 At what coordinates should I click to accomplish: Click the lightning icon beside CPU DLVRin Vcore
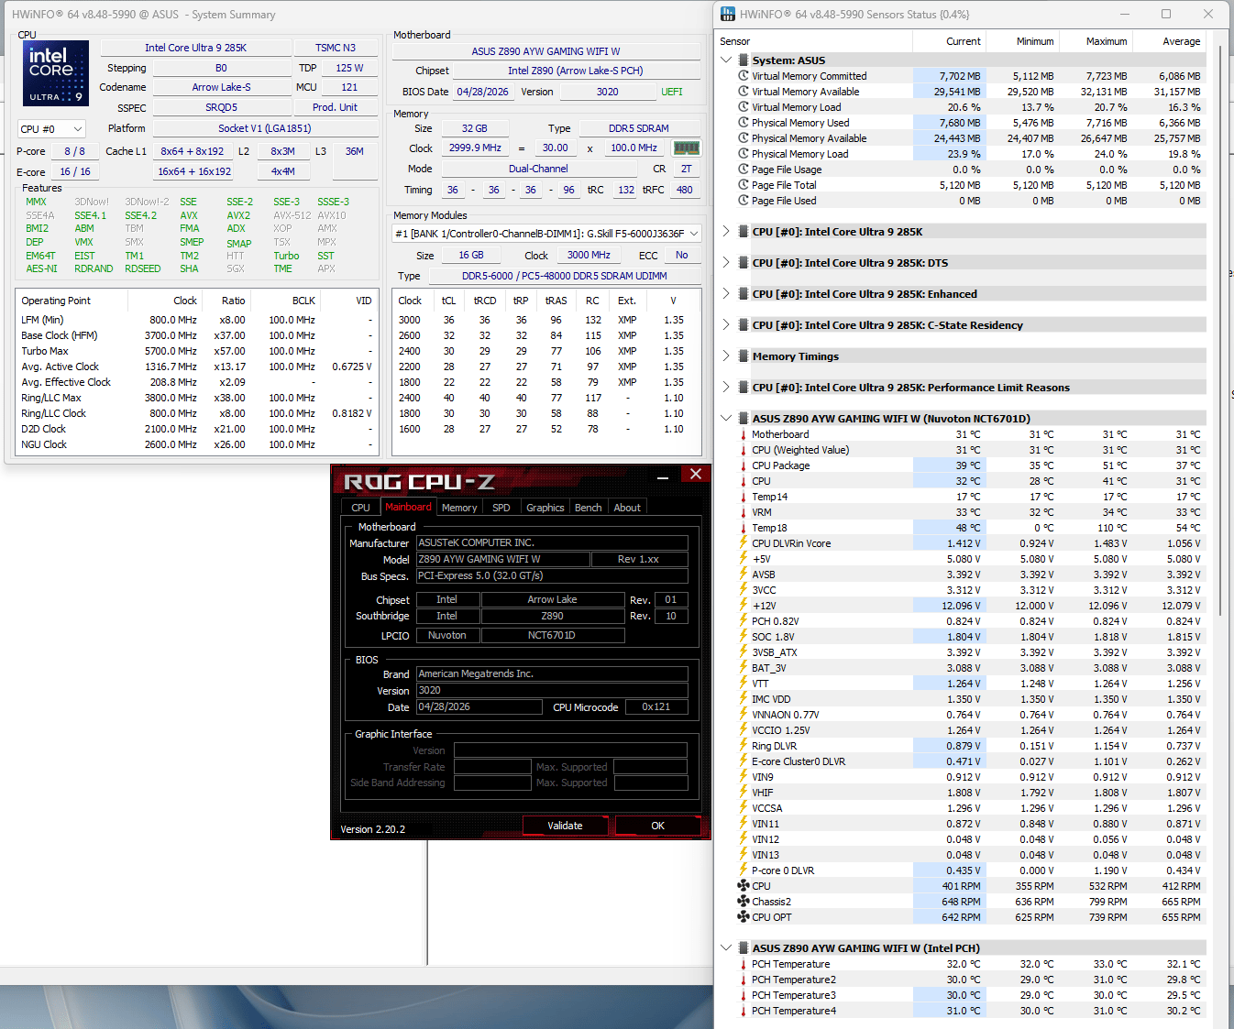744,543
